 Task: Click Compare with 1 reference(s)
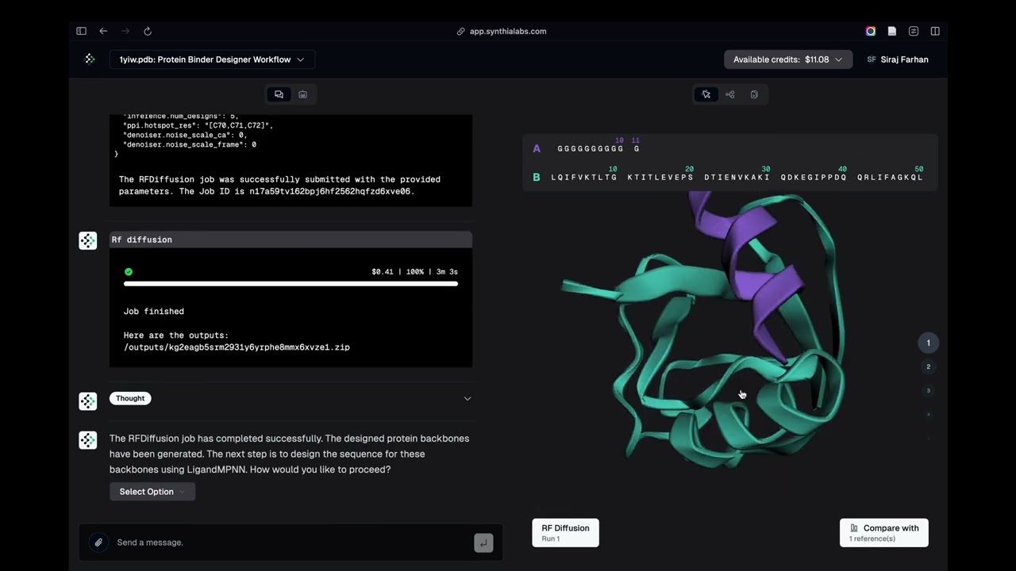883,532
